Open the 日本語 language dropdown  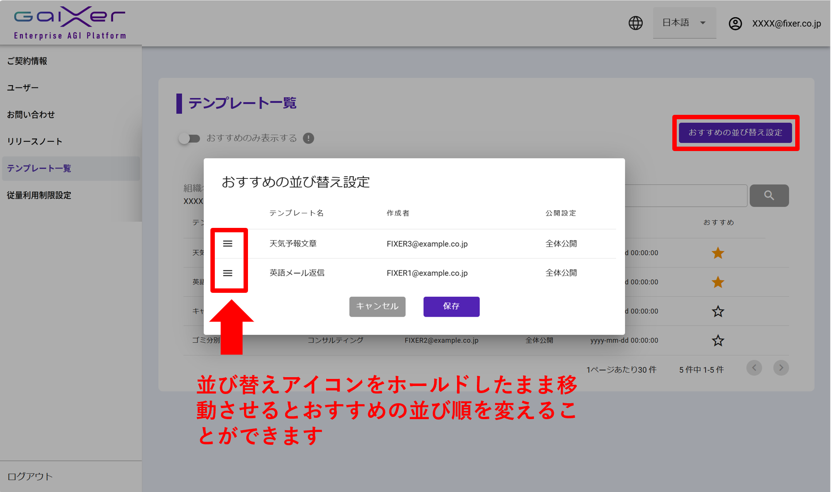tap(684, 23)
